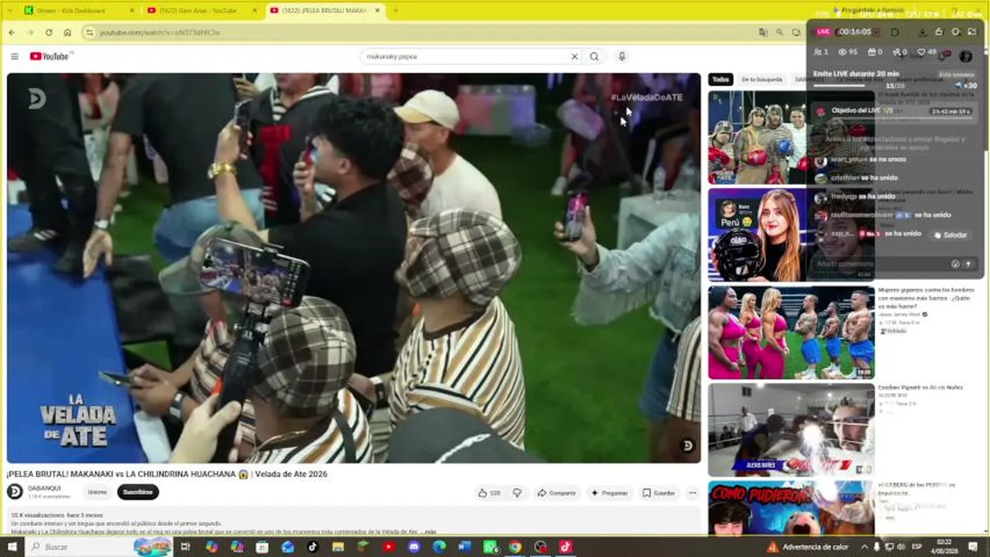Click the Unirme button
Viewport: 990px width, 557px height.
click(98, 492)
